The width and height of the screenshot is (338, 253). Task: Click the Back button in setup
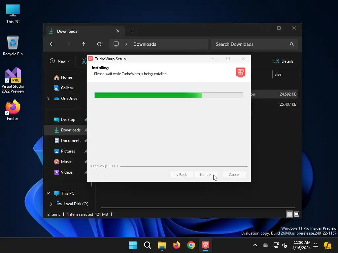pos(181,175)
